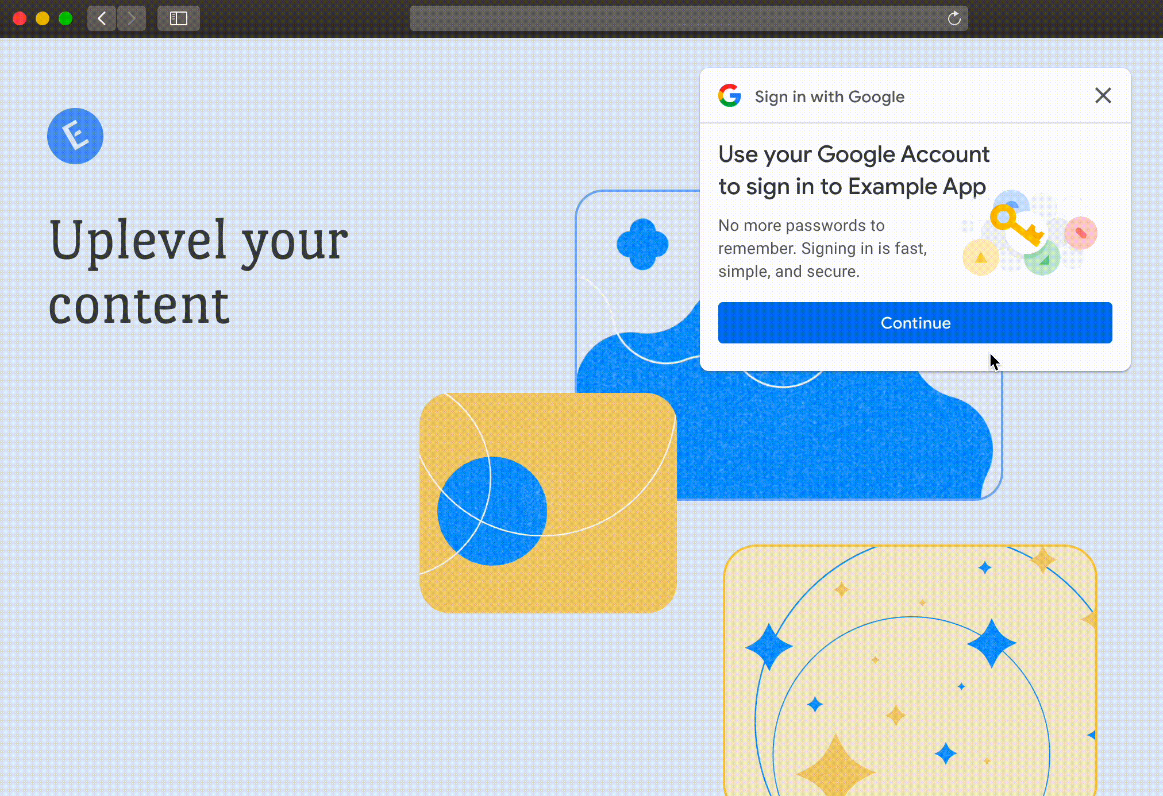The height and width of the screenshot is (796, 1163).
Task: Click the red window close button
Action: click(20, 18)
